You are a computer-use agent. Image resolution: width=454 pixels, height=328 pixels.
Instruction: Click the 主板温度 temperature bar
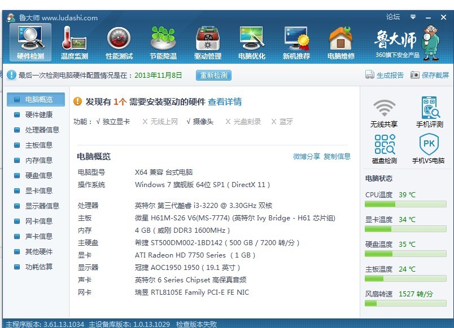[x=405, y=278]
